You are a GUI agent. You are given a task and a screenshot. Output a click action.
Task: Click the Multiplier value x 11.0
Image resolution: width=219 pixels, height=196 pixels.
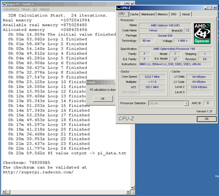(152, 82)
